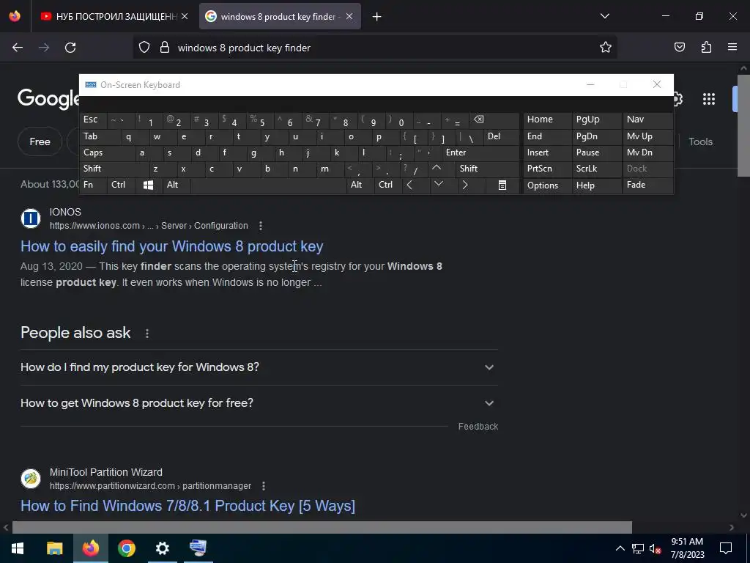Viewport: 750px width, 563px height.
Task: Open How to Find Windows 7/8/8.1 Product Key link
Action: coord(187,506)
